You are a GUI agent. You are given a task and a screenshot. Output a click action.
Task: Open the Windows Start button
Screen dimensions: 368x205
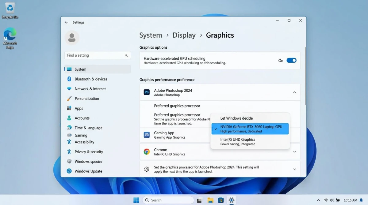click(x=136, y=200)
